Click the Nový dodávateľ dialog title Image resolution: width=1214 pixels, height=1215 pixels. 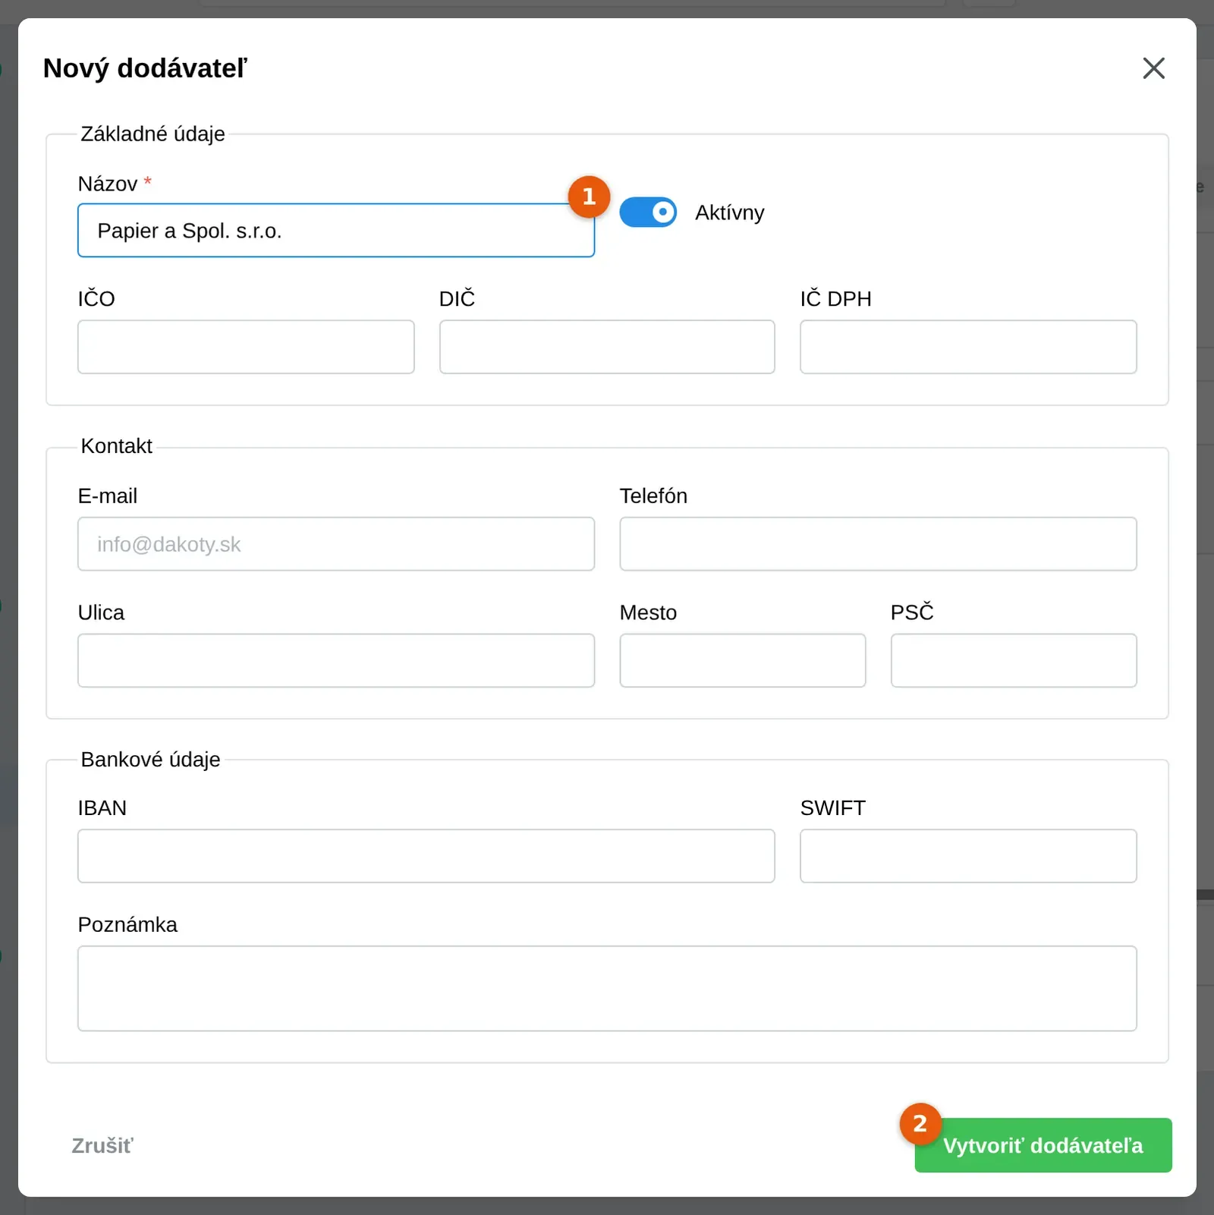click(x=145, y=68)
